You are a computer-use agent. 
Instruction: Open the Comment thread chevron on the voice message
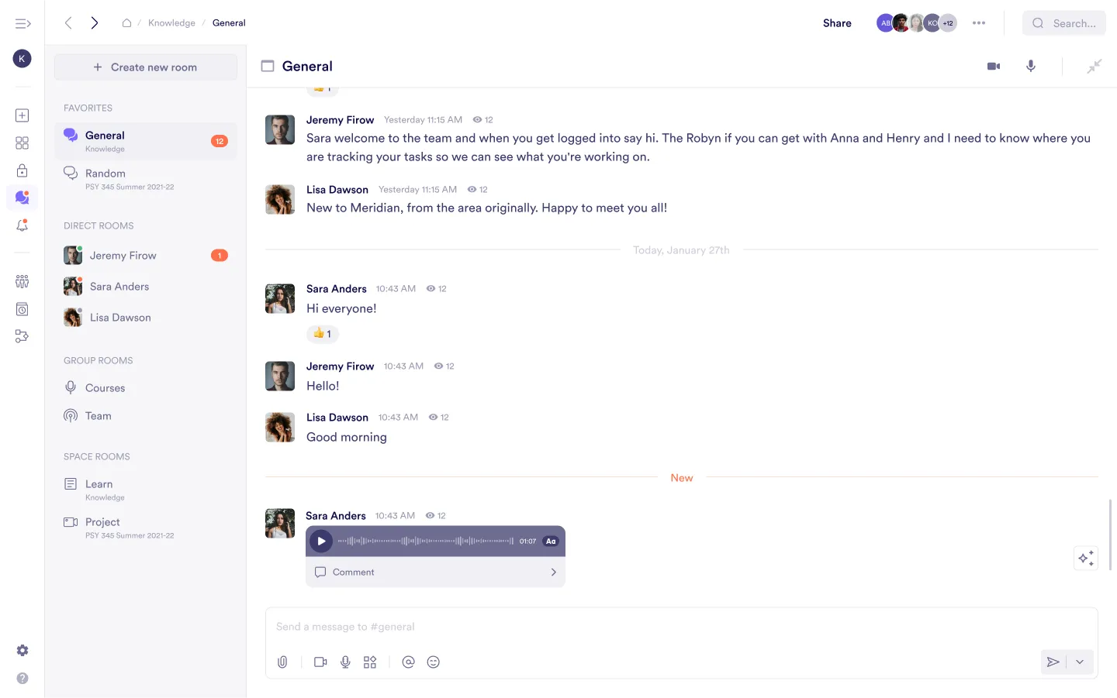click(553, 572)
